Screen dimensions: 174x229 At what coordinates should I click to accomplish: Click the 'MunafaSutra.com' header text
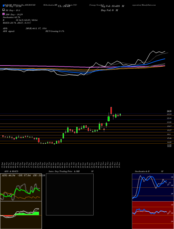[x=149, y=5]
